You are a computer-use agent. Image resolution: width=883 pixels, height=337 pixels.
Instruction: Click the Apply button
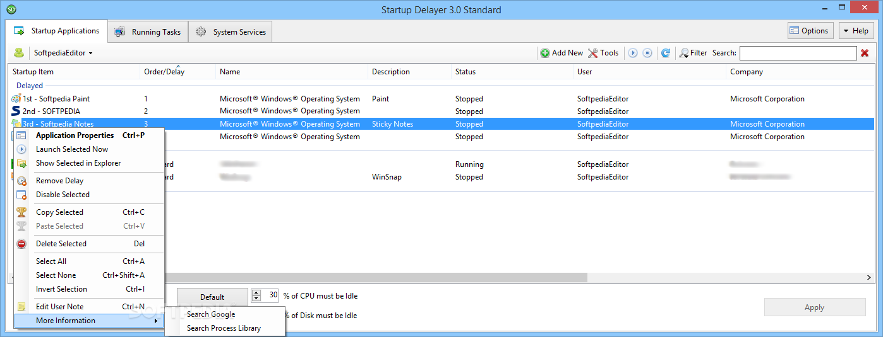pos(815,307)
